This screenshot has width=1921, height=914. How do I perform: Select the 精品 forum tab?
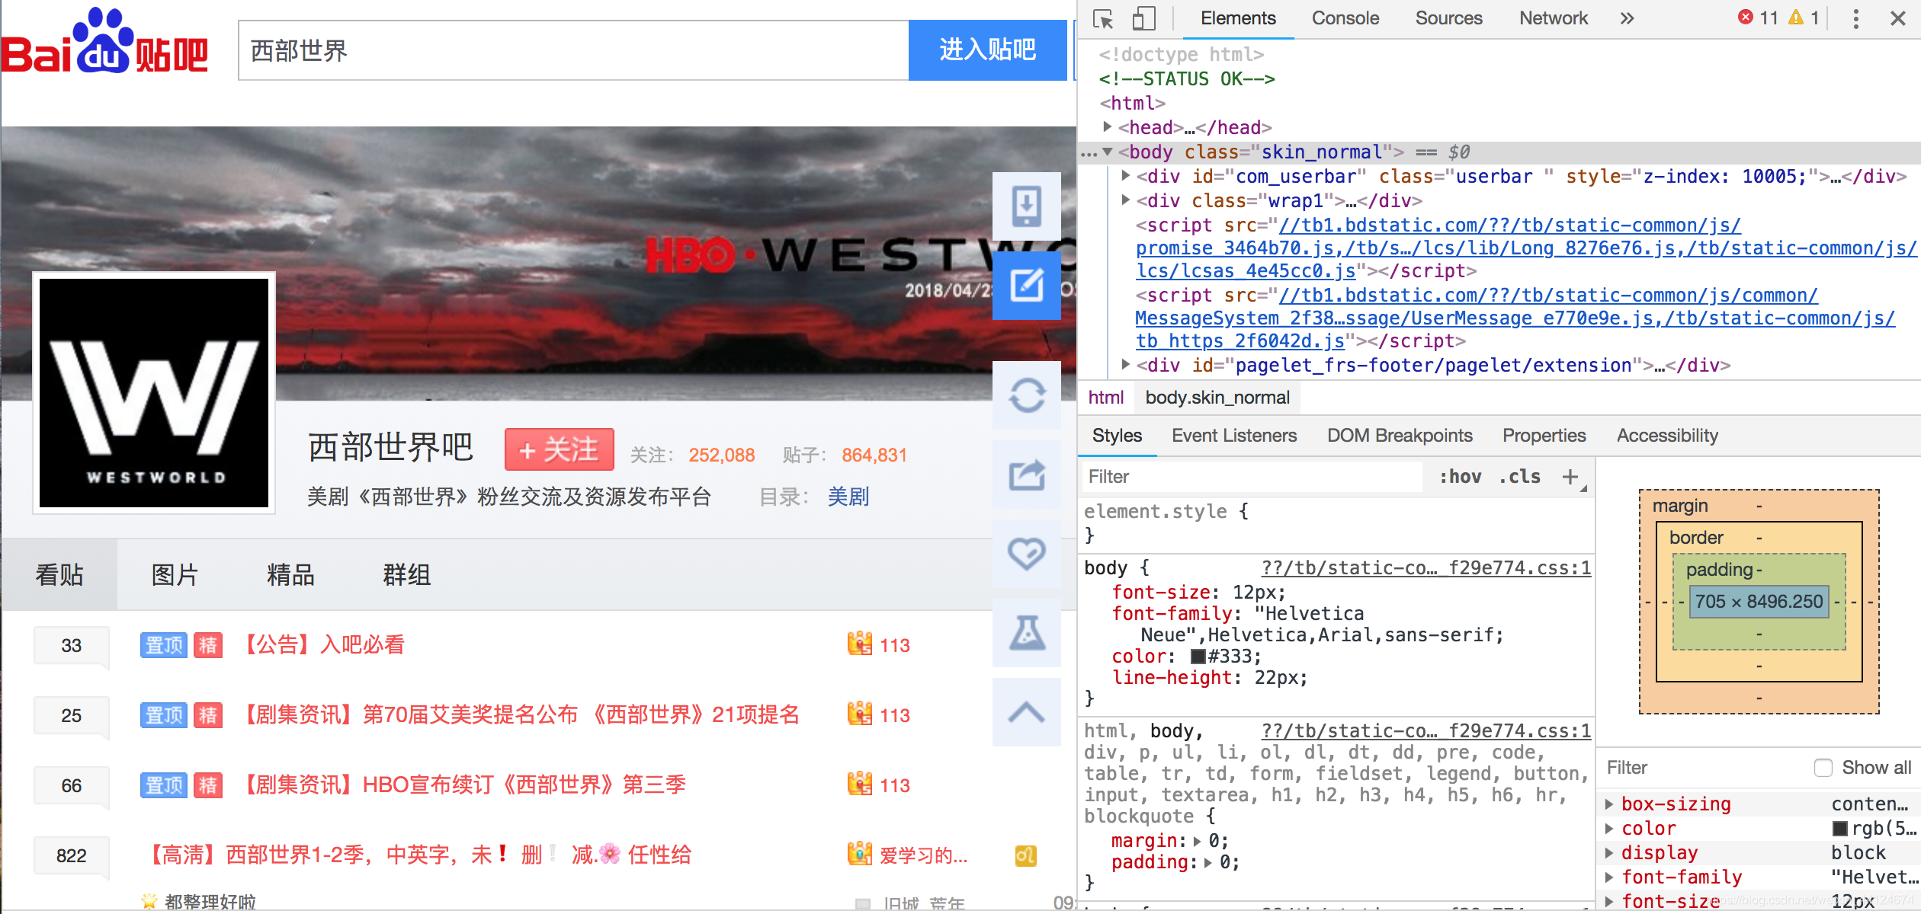(x=291, y=574)
